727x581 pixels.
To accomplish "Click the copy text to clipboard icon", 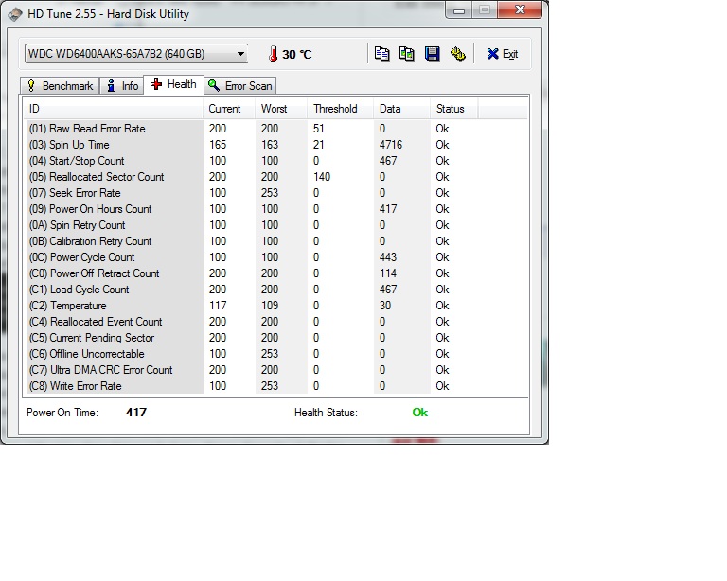I will [x=382, y=54].
